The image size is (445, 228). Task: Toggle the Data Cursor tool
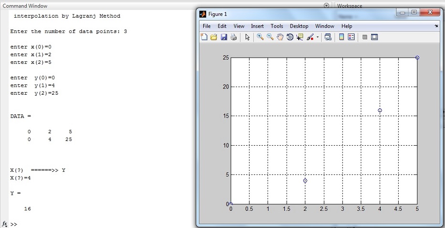tap(300, 37)
